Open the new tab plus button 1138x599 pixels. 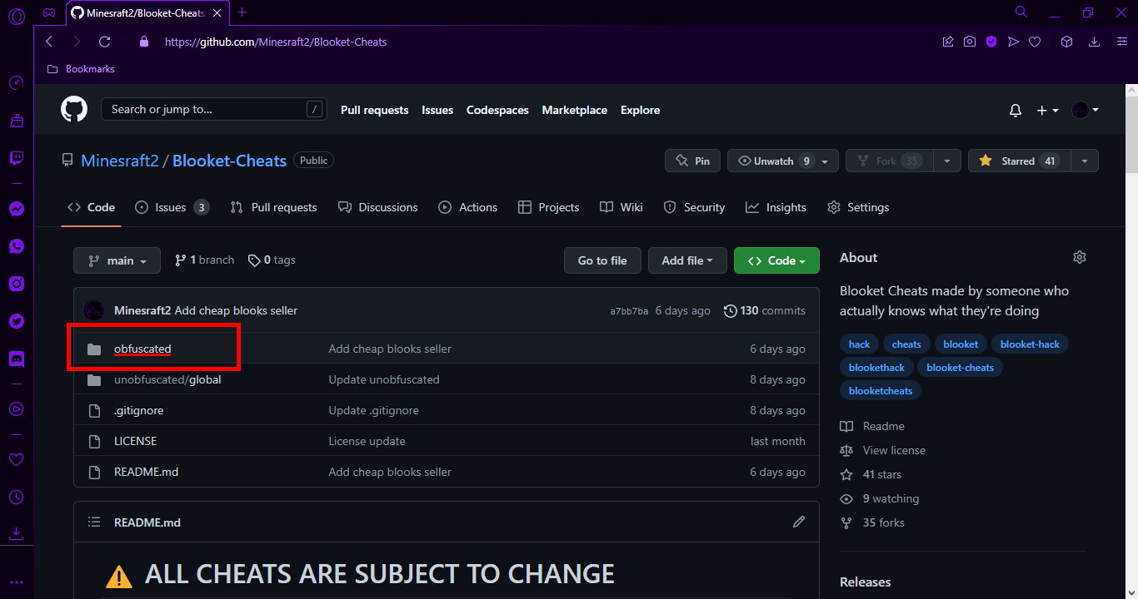[x=242, y=12]
